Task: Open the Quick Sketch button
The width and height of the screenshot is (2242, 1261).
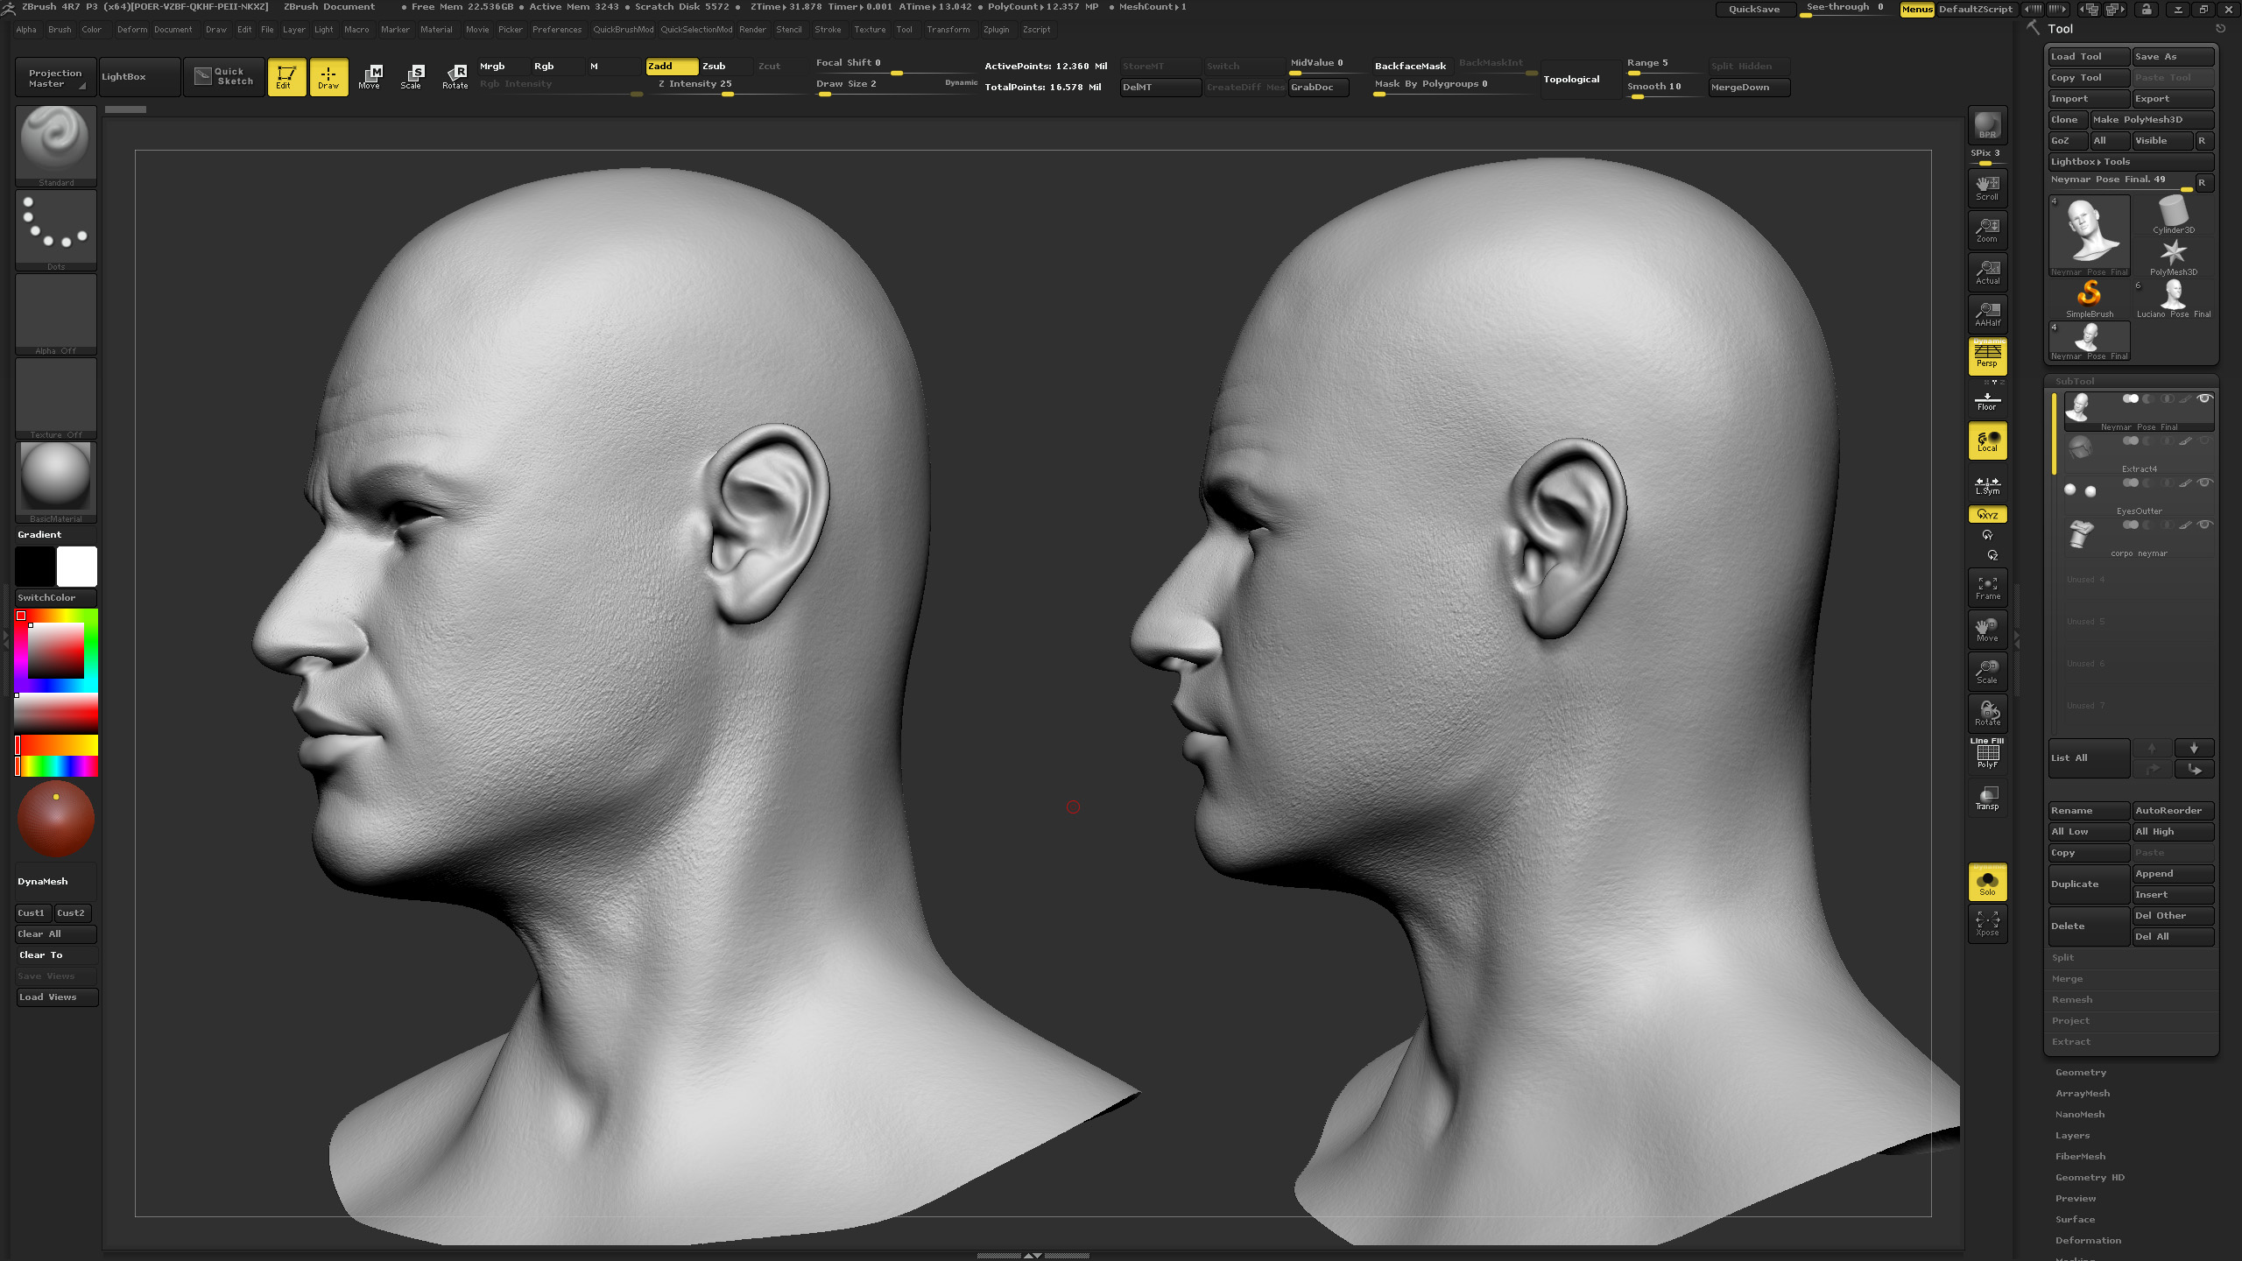Action: [224, 77]
